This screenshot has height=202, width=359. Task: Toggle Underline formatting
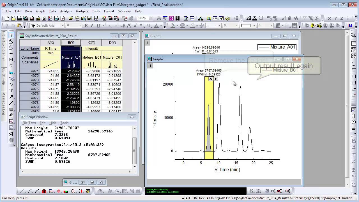98,26
